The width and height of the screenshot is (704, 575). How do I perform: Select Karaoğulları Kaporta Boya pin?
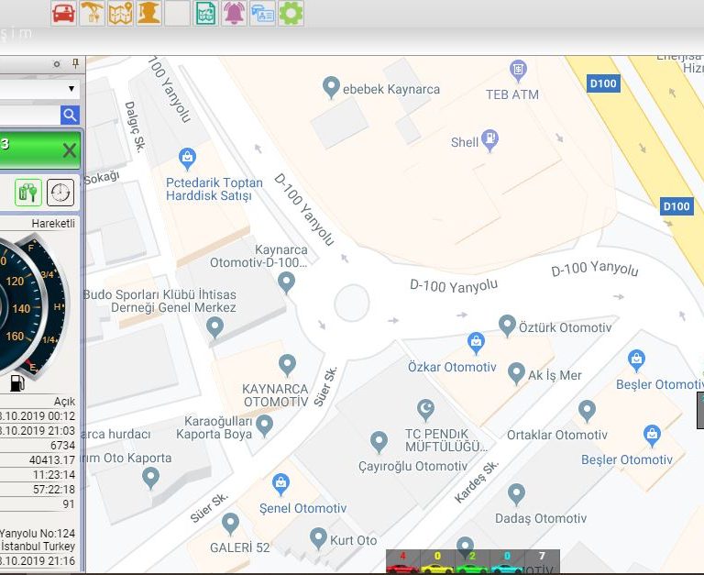point(264,425)
